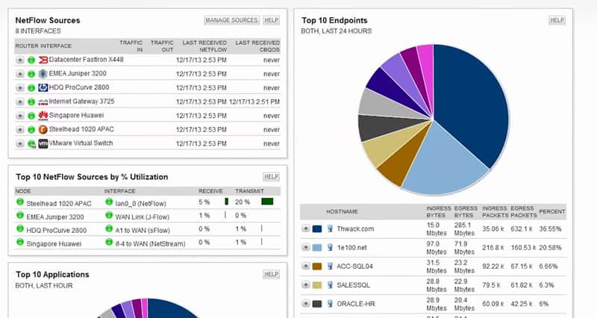
Task: Click the VMware icon of VMware Virtual Switch
Action: [43, 143]
